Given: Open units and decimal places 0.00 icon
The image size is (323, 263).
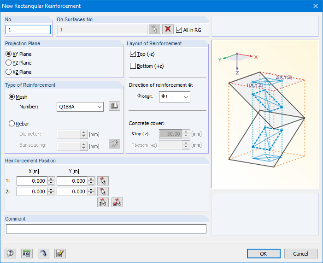Looking at the screenshot, I should (27, 253).
